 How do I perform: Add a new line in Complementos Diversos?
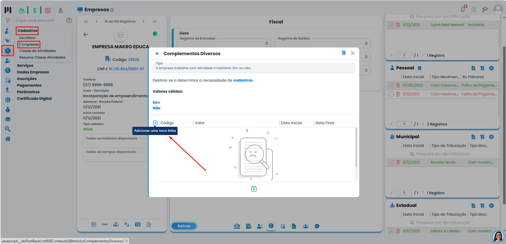pos(155,123)
